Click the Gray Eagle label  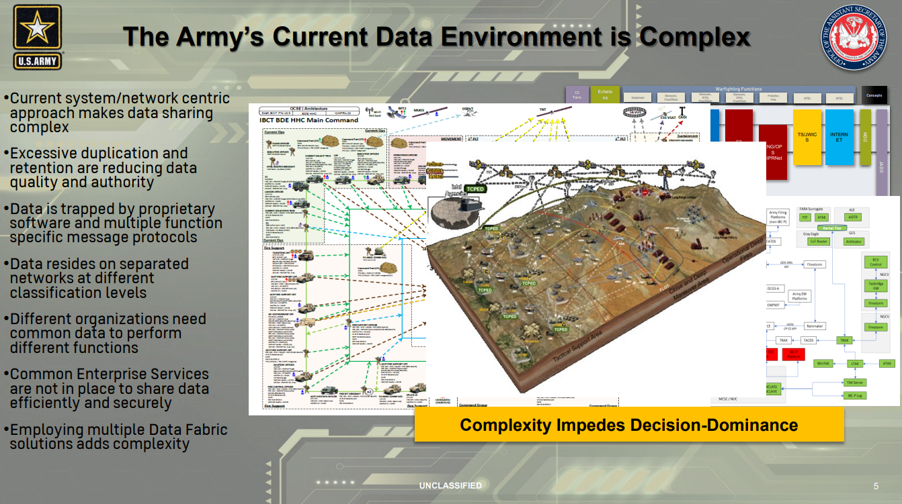(x=811, y=234)
